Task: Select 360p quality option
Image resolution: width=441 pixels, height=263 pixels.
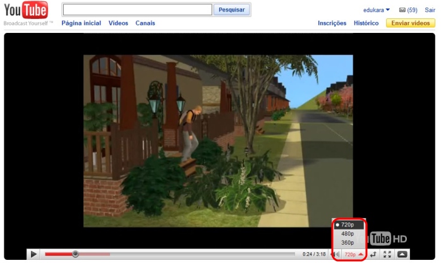Action: point(349,243)
